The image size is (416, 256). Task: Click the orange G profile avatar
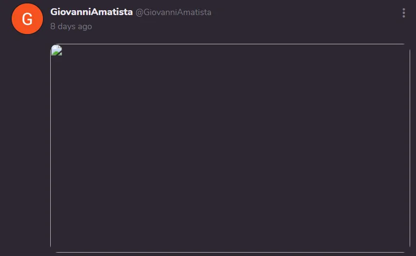(27, 19)
